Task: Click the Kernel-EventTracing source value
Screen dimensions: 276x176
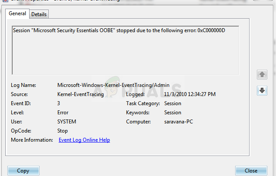Action: coord(80,94)
